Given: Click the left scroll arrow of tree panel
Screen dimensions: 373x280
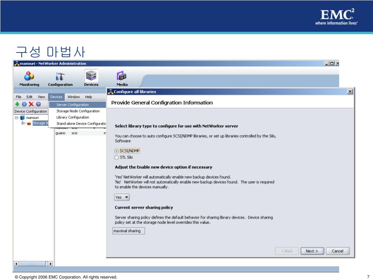Looking at the screenshot, I should (x=16, y=264).
